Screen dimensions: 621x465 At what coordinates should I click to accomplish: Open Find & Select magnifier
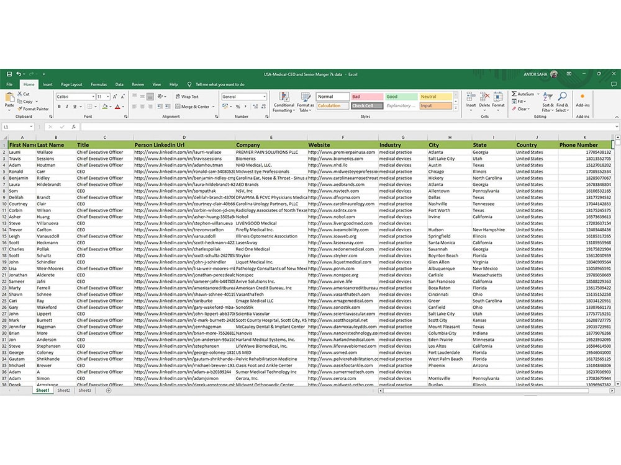[562, 102]
